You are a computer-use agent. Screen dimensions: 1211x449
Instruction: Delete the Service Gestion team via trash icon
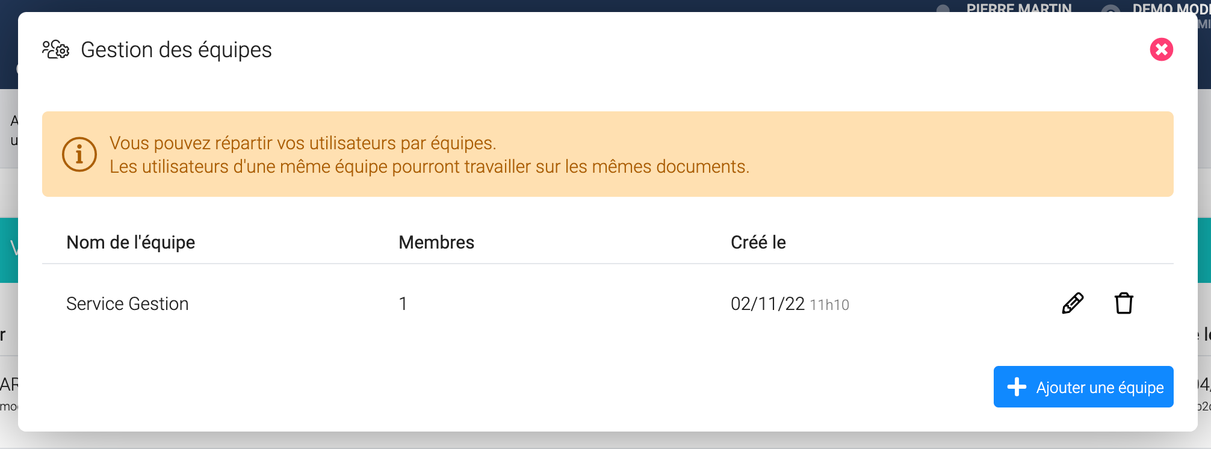click(1124, 303)
